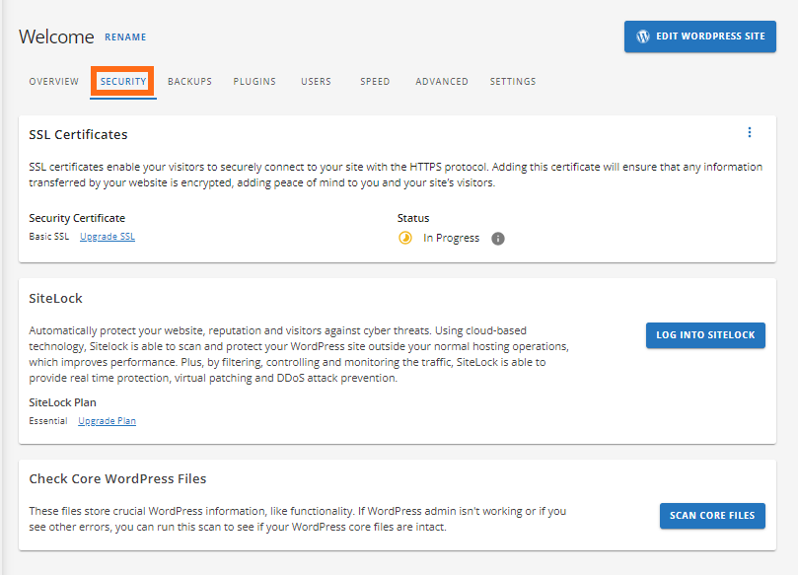
Task: Open the BACKUPS tab
Action: pos(189,82)
